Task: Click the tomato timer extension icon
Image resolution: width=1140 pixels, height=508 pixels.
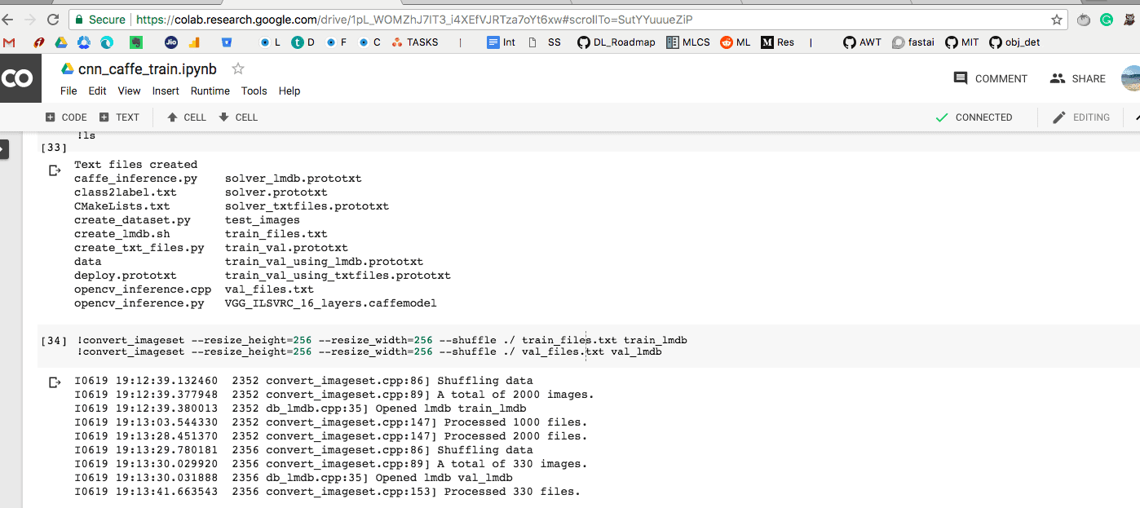Action: [x=1084, y=20]
